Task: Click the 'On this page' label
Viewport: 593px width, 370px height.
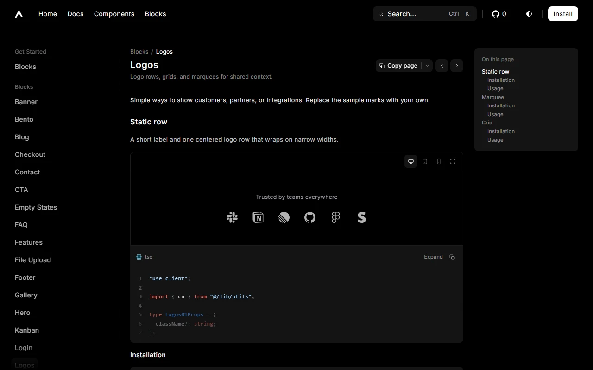Action: 498,59
